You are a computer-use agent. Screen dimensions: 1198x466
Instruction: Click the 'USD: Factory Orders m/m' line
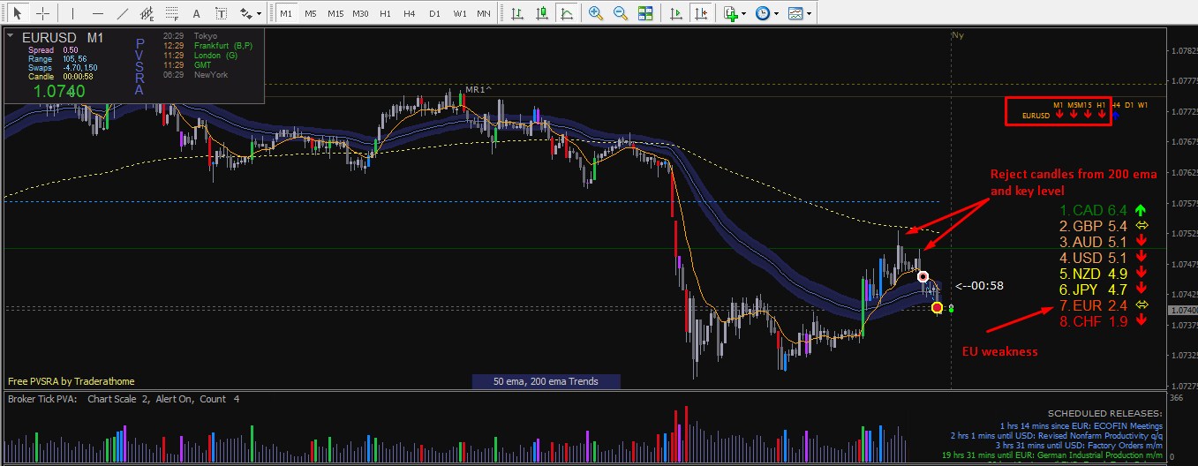[x=1077, y=447]
